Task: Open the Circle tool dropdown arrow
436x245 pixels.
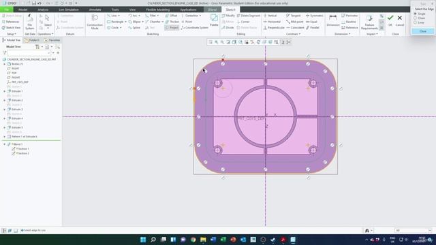Action: point(121,28)
